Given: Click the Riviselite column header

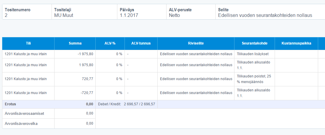Looking at the screenshot, I should pos(196,43).
